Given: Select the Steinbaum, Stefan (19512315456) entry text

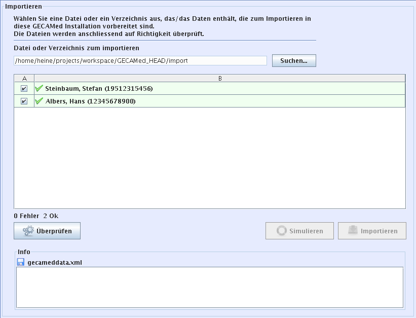Looking at the screenshot, I should pyautogui.click(x=99, y=89).
